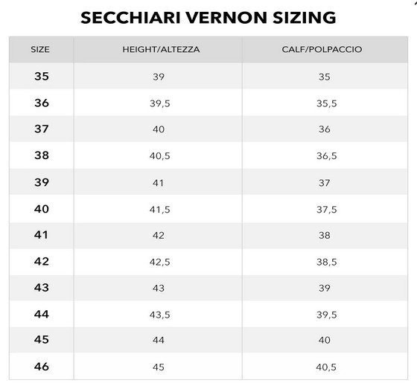Click height value 39,5 for size 36
This screenshot has height=386, width=417.
pyautogui.click(x=159, y=103)
